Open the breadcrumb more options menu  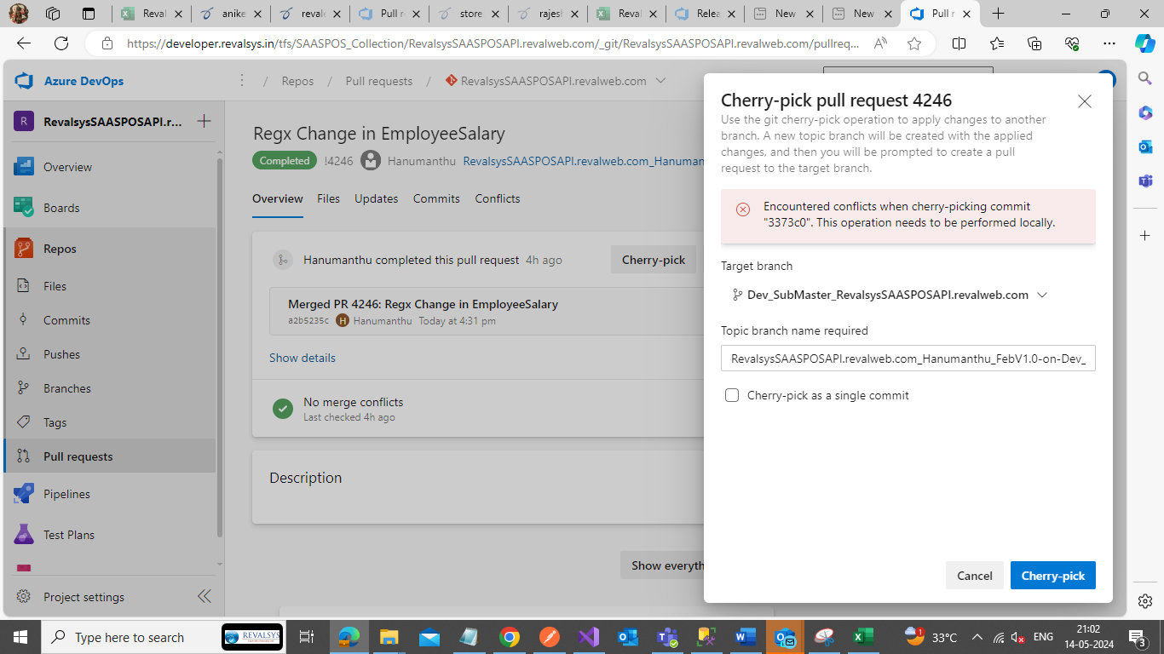[242, 81]
